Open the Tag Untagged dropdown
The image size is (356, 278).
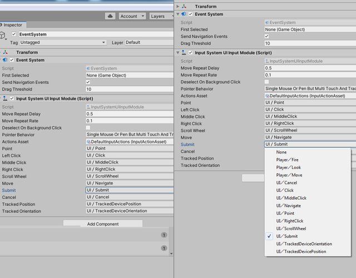click(x=63, y=42)
